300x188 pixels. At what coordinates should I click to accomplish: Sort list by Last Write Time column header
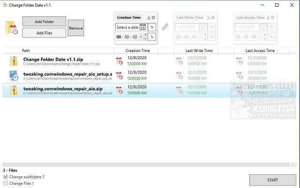(199, 51)
